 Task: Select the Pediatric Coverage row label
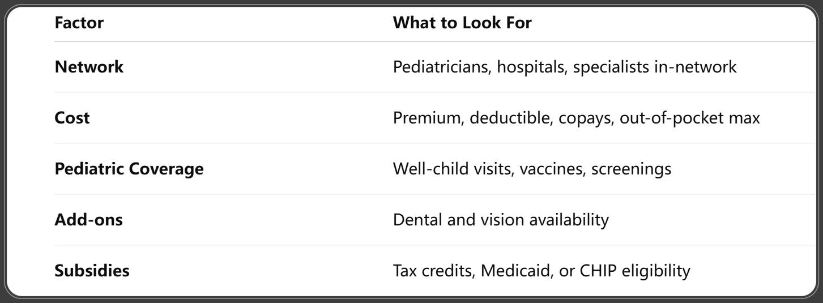pyautogui.click(x=129, y=169)
